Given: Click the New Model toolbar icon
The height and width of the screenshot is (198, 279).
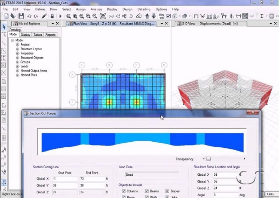Looking at the screenshot, I should (x=6, y=16).
